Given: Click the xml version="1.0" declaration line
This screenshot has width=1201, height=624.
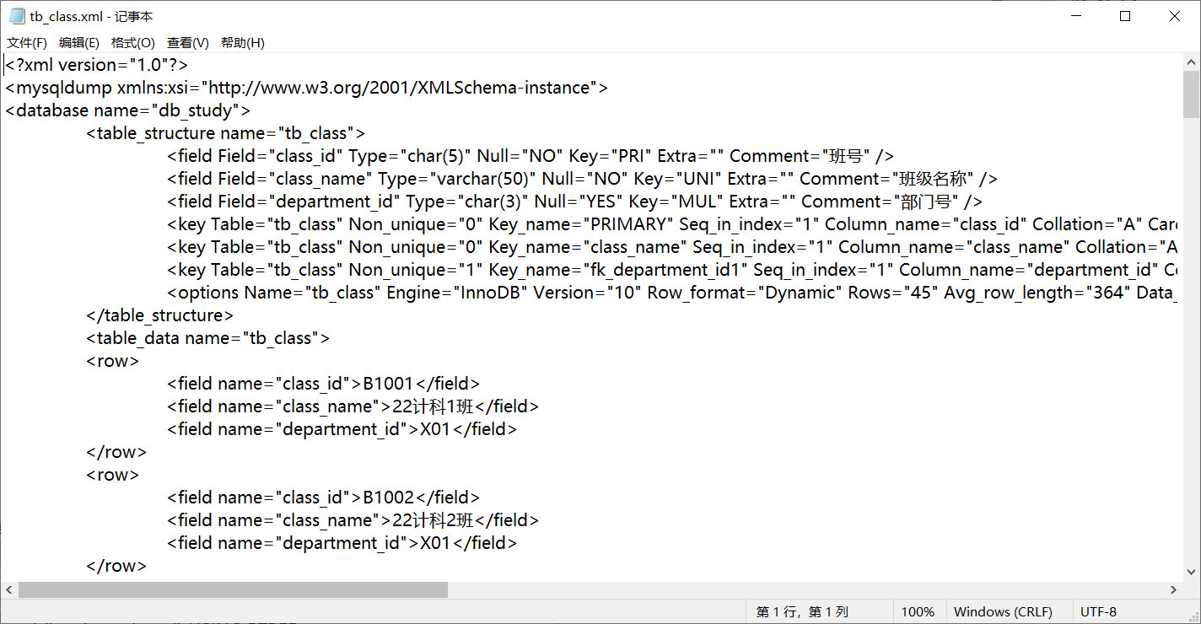Looking at the screenshot, I should pos(97,65).
